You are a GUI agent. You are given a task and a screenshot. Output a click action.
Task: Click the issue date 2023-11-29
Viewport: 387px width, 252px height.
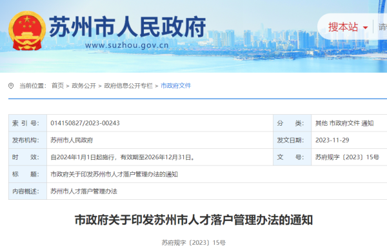332,141
